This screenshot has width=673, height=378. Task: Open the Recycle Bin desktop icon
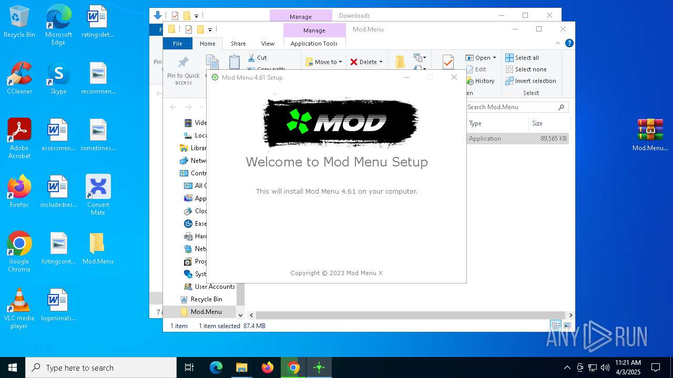pos(19,22)
